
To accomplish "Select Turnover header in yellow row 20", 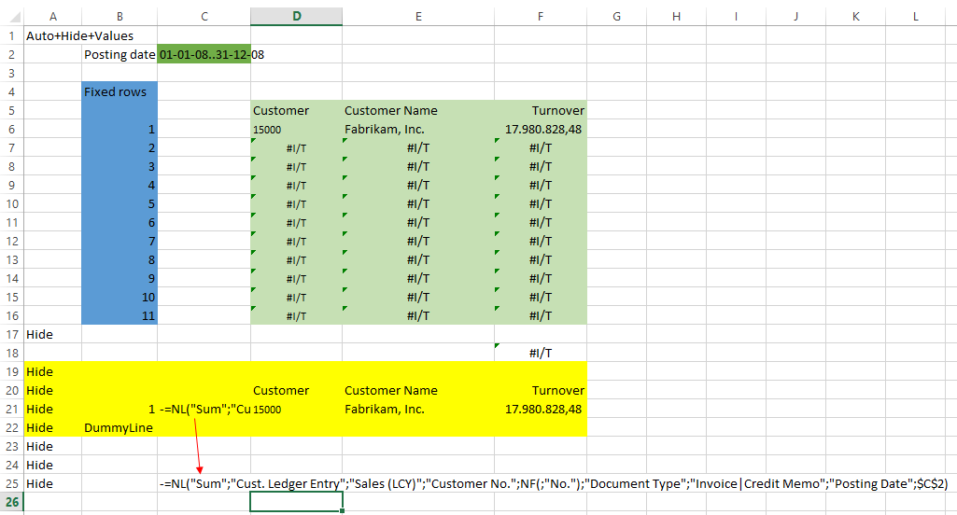I will coord(541,391).
